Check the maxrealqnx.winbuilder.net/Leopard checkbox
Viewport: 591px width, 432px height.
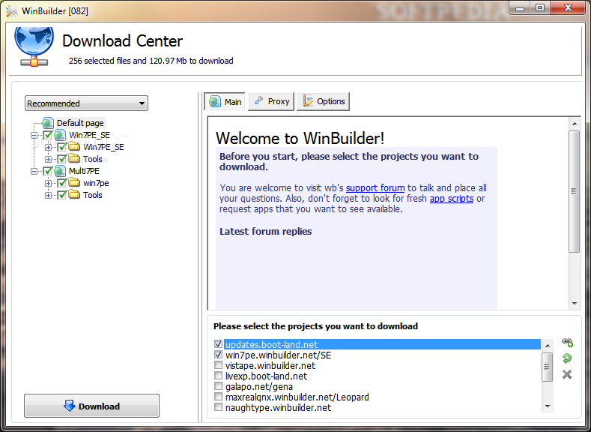click(218, 397)
